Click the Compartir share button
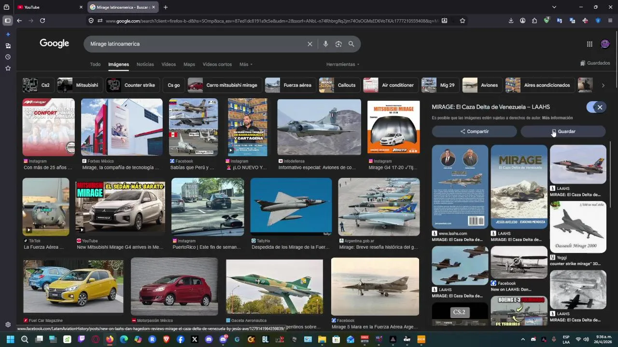 click(x=474, y=132)
